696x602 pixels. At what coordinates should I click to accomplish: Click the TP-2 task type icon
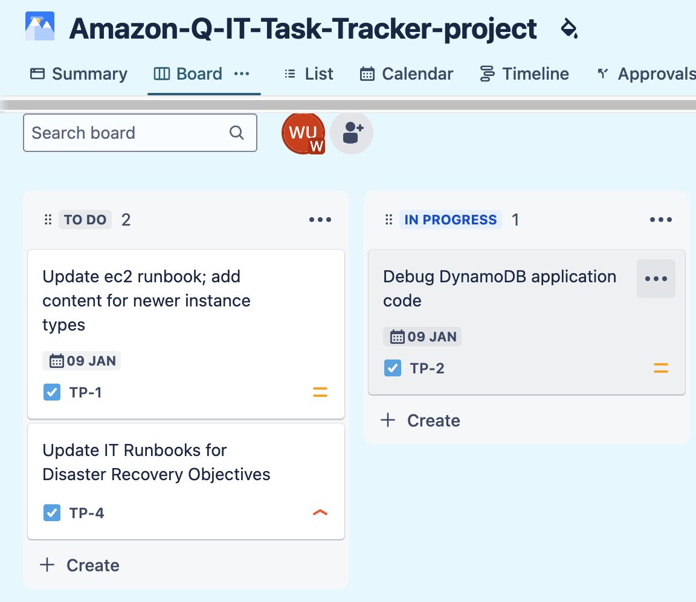(393, 368)
